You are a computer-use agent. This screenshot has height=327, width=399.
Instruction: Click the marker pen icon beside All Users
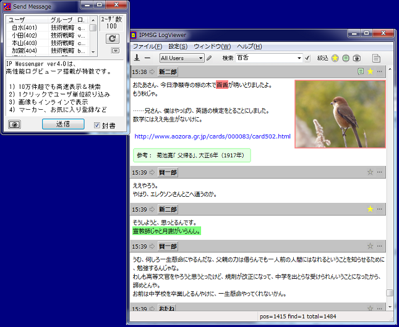click(x=209, y=58)
